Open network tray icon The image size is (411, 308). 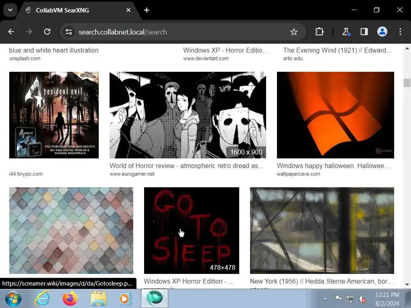tap(350, 299)
